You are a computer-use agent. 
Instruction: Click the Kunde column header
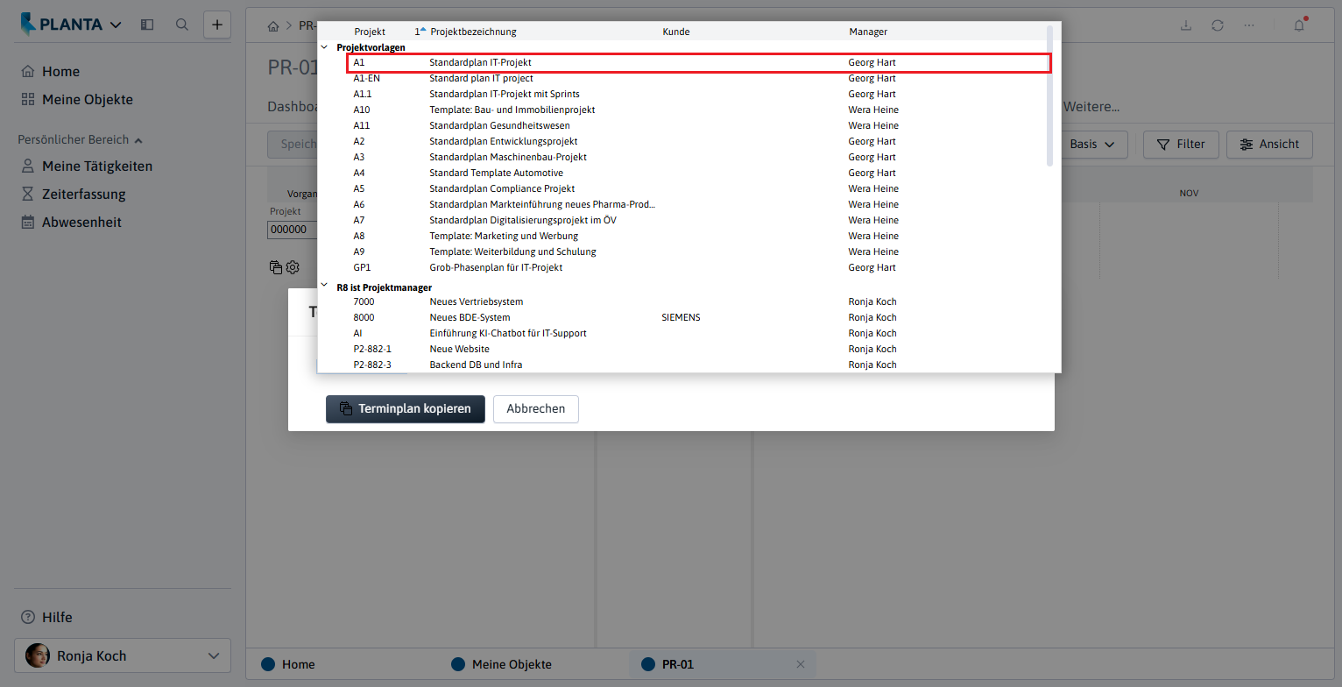point(676,32)
